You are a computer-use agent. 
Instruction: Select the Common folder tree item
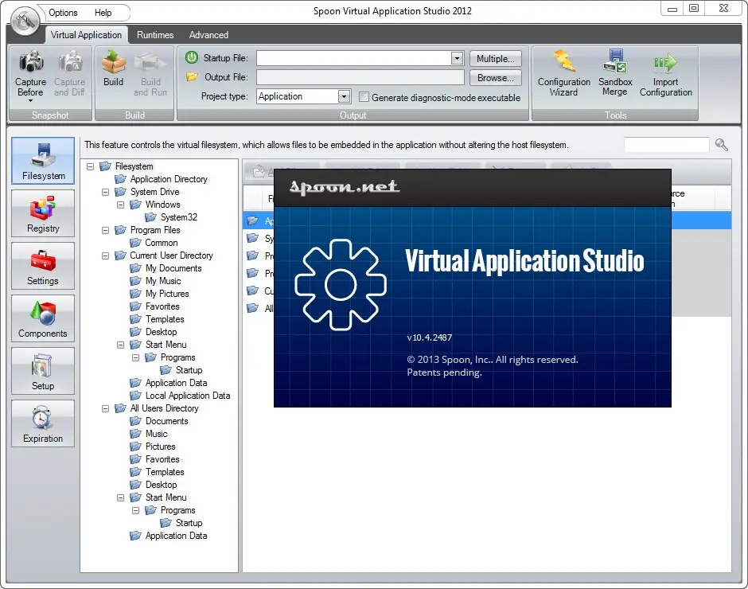tap(162, 243)
